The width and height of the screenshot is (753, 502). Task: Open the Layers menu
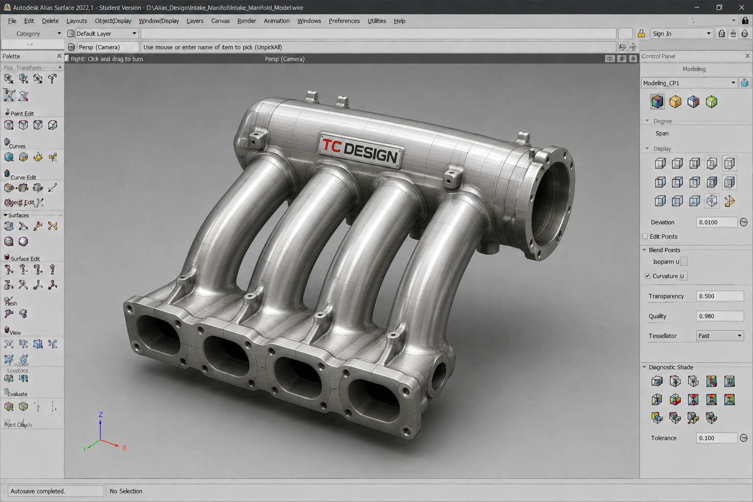tap(195, 21)
